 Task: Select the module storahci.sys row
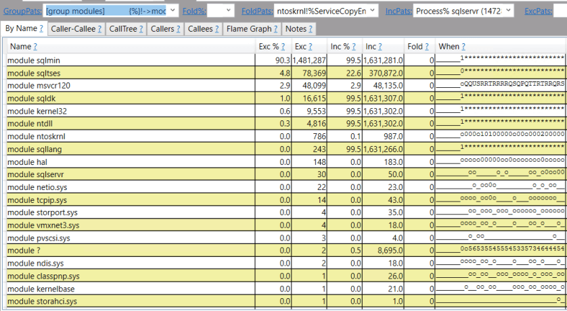coord(286,302)
